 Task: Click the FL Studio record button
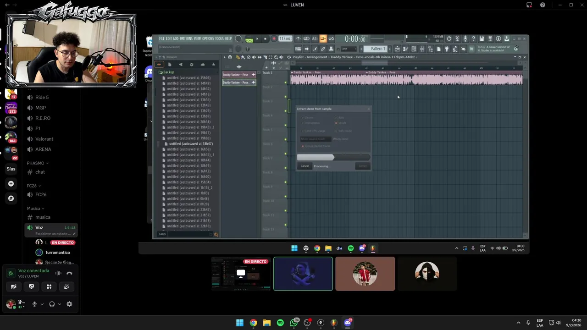274,39
